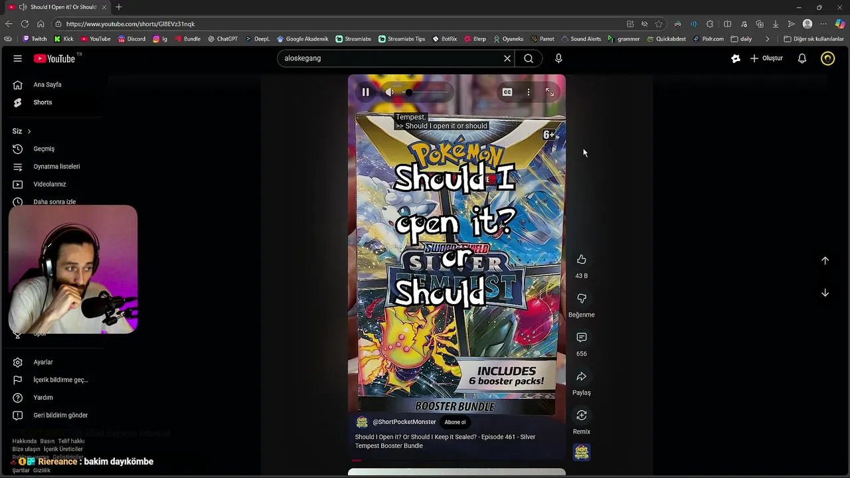
Task: Share the Short via Paylaş
Action: point(582,376)
